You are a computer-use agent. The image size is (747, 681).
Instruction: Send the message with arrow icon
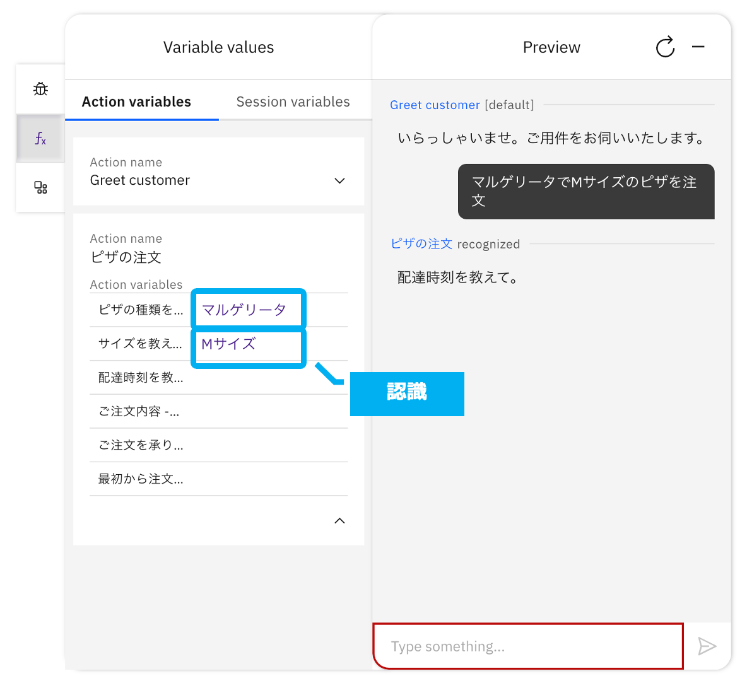point(707,646)
